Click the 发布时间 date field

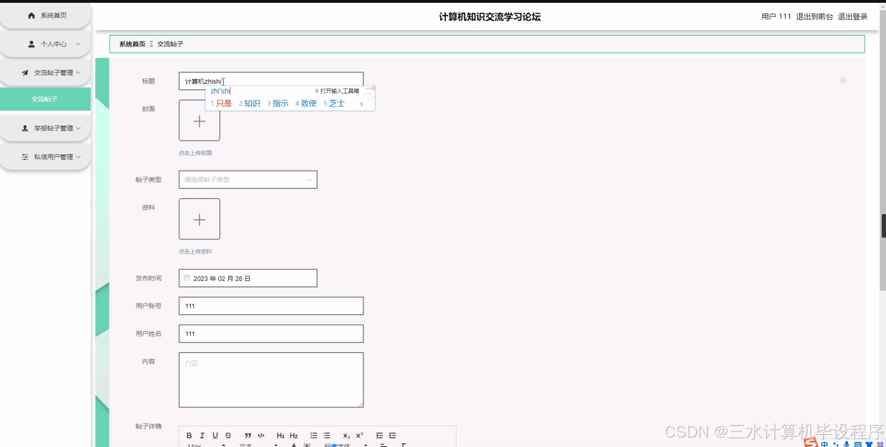tap(248, 278)
